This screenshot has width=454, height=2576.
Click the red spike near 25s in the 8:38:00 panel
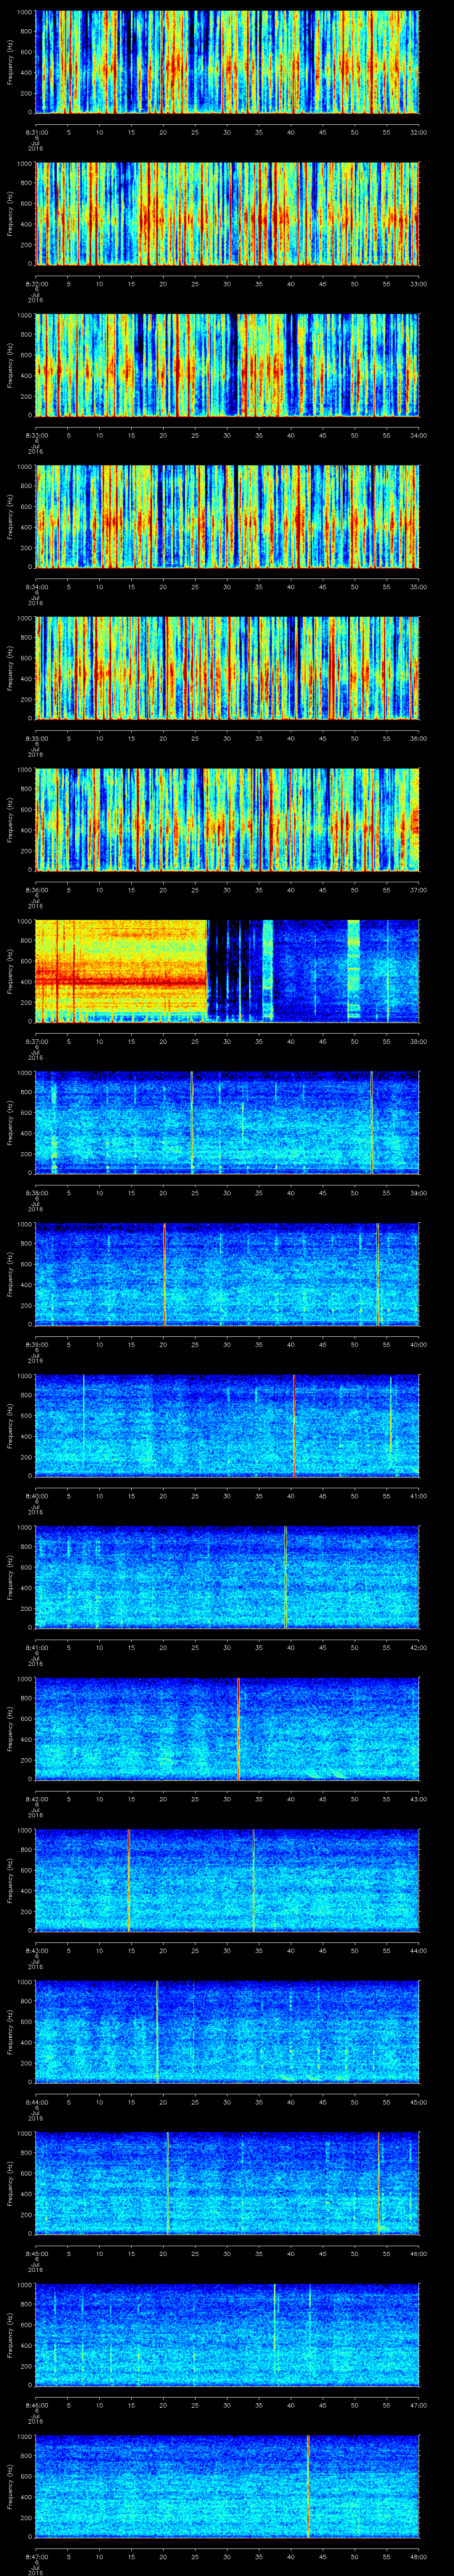pyautogui.click(x=192, y=1123)
